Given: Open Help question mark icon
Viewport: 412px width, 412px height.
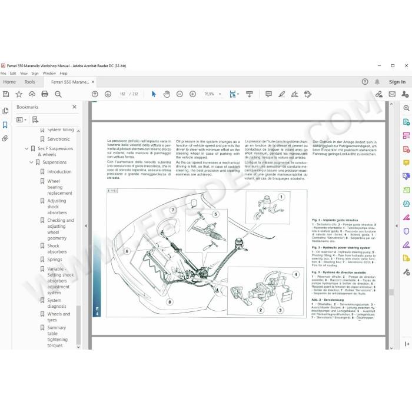Looking at the screenshot, I should 365,82.
